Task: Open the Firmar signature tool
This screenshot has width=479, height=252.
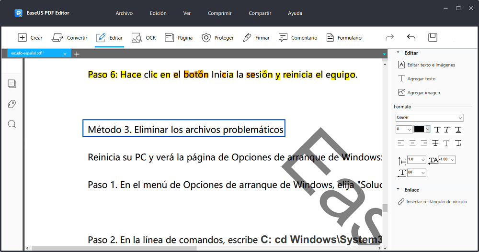Action: 256,38
